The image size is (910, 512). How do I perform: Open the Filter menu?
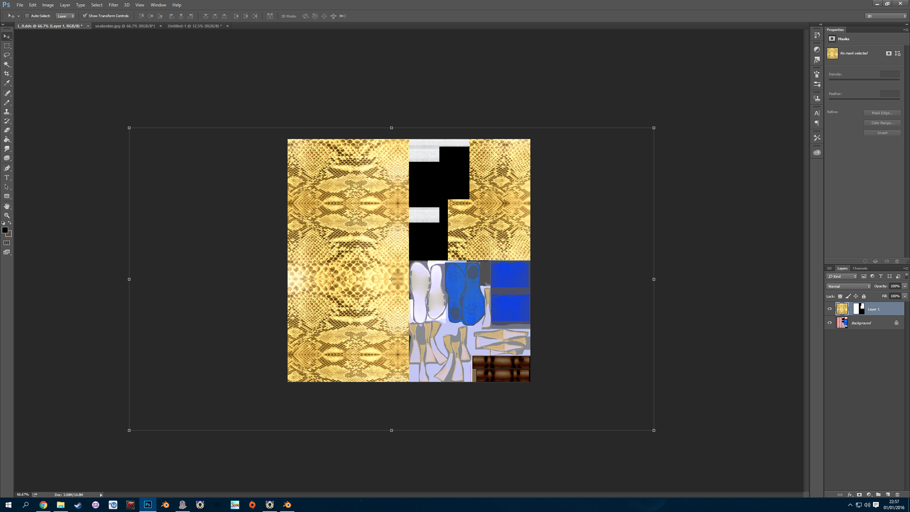click(x=113, y=5)
